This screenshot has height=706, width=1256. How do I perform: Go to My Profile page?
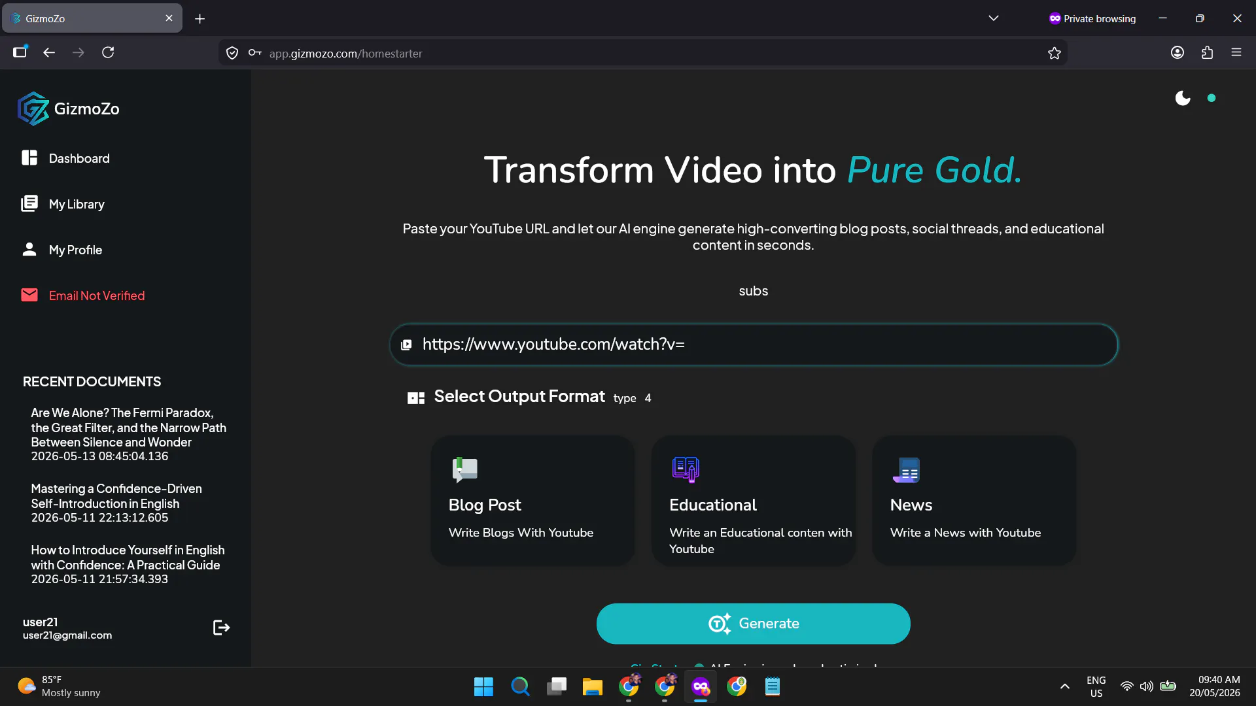tap(75, 250)
